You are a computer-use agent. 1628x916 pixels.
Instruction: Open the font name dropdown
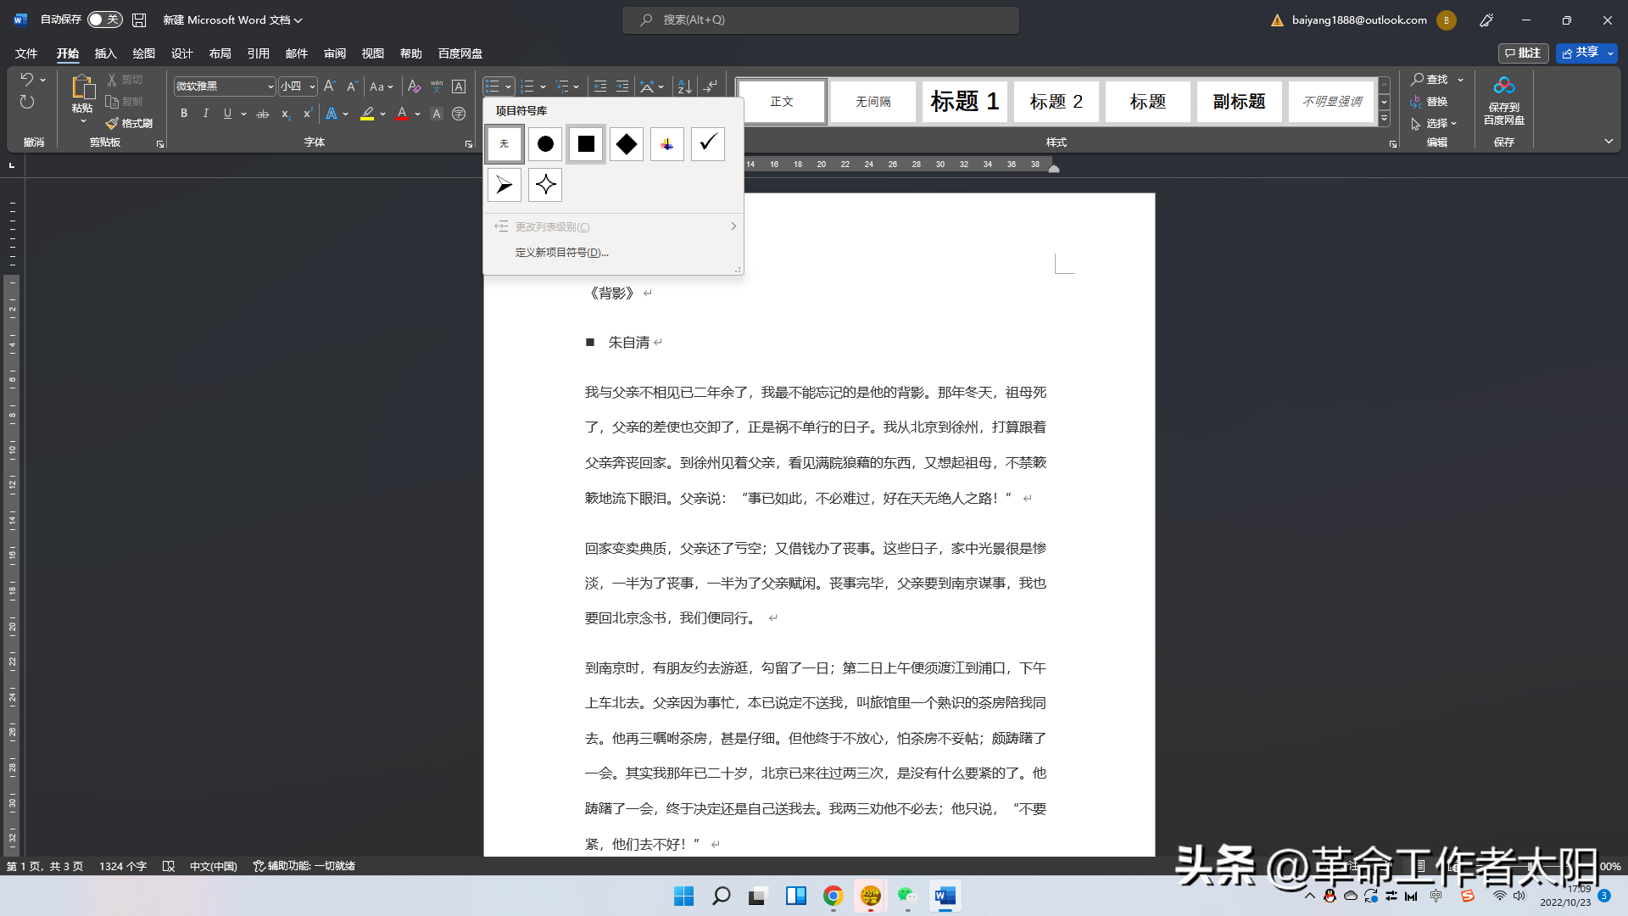[270, 87]
